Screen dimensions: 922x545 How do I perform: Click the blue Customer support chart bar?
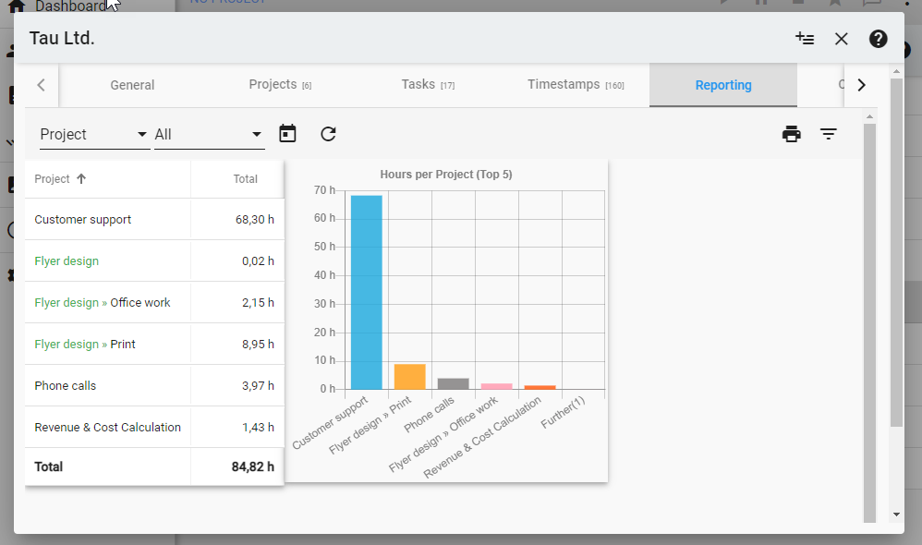pyautogui.click(x=366, y=292)
